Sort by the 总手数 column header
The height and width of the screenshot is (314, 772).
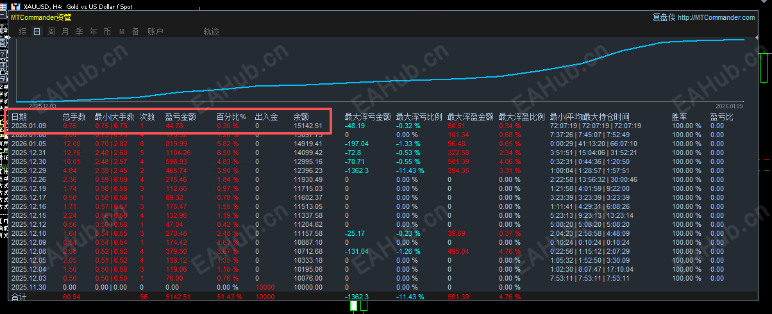point(74,117)
